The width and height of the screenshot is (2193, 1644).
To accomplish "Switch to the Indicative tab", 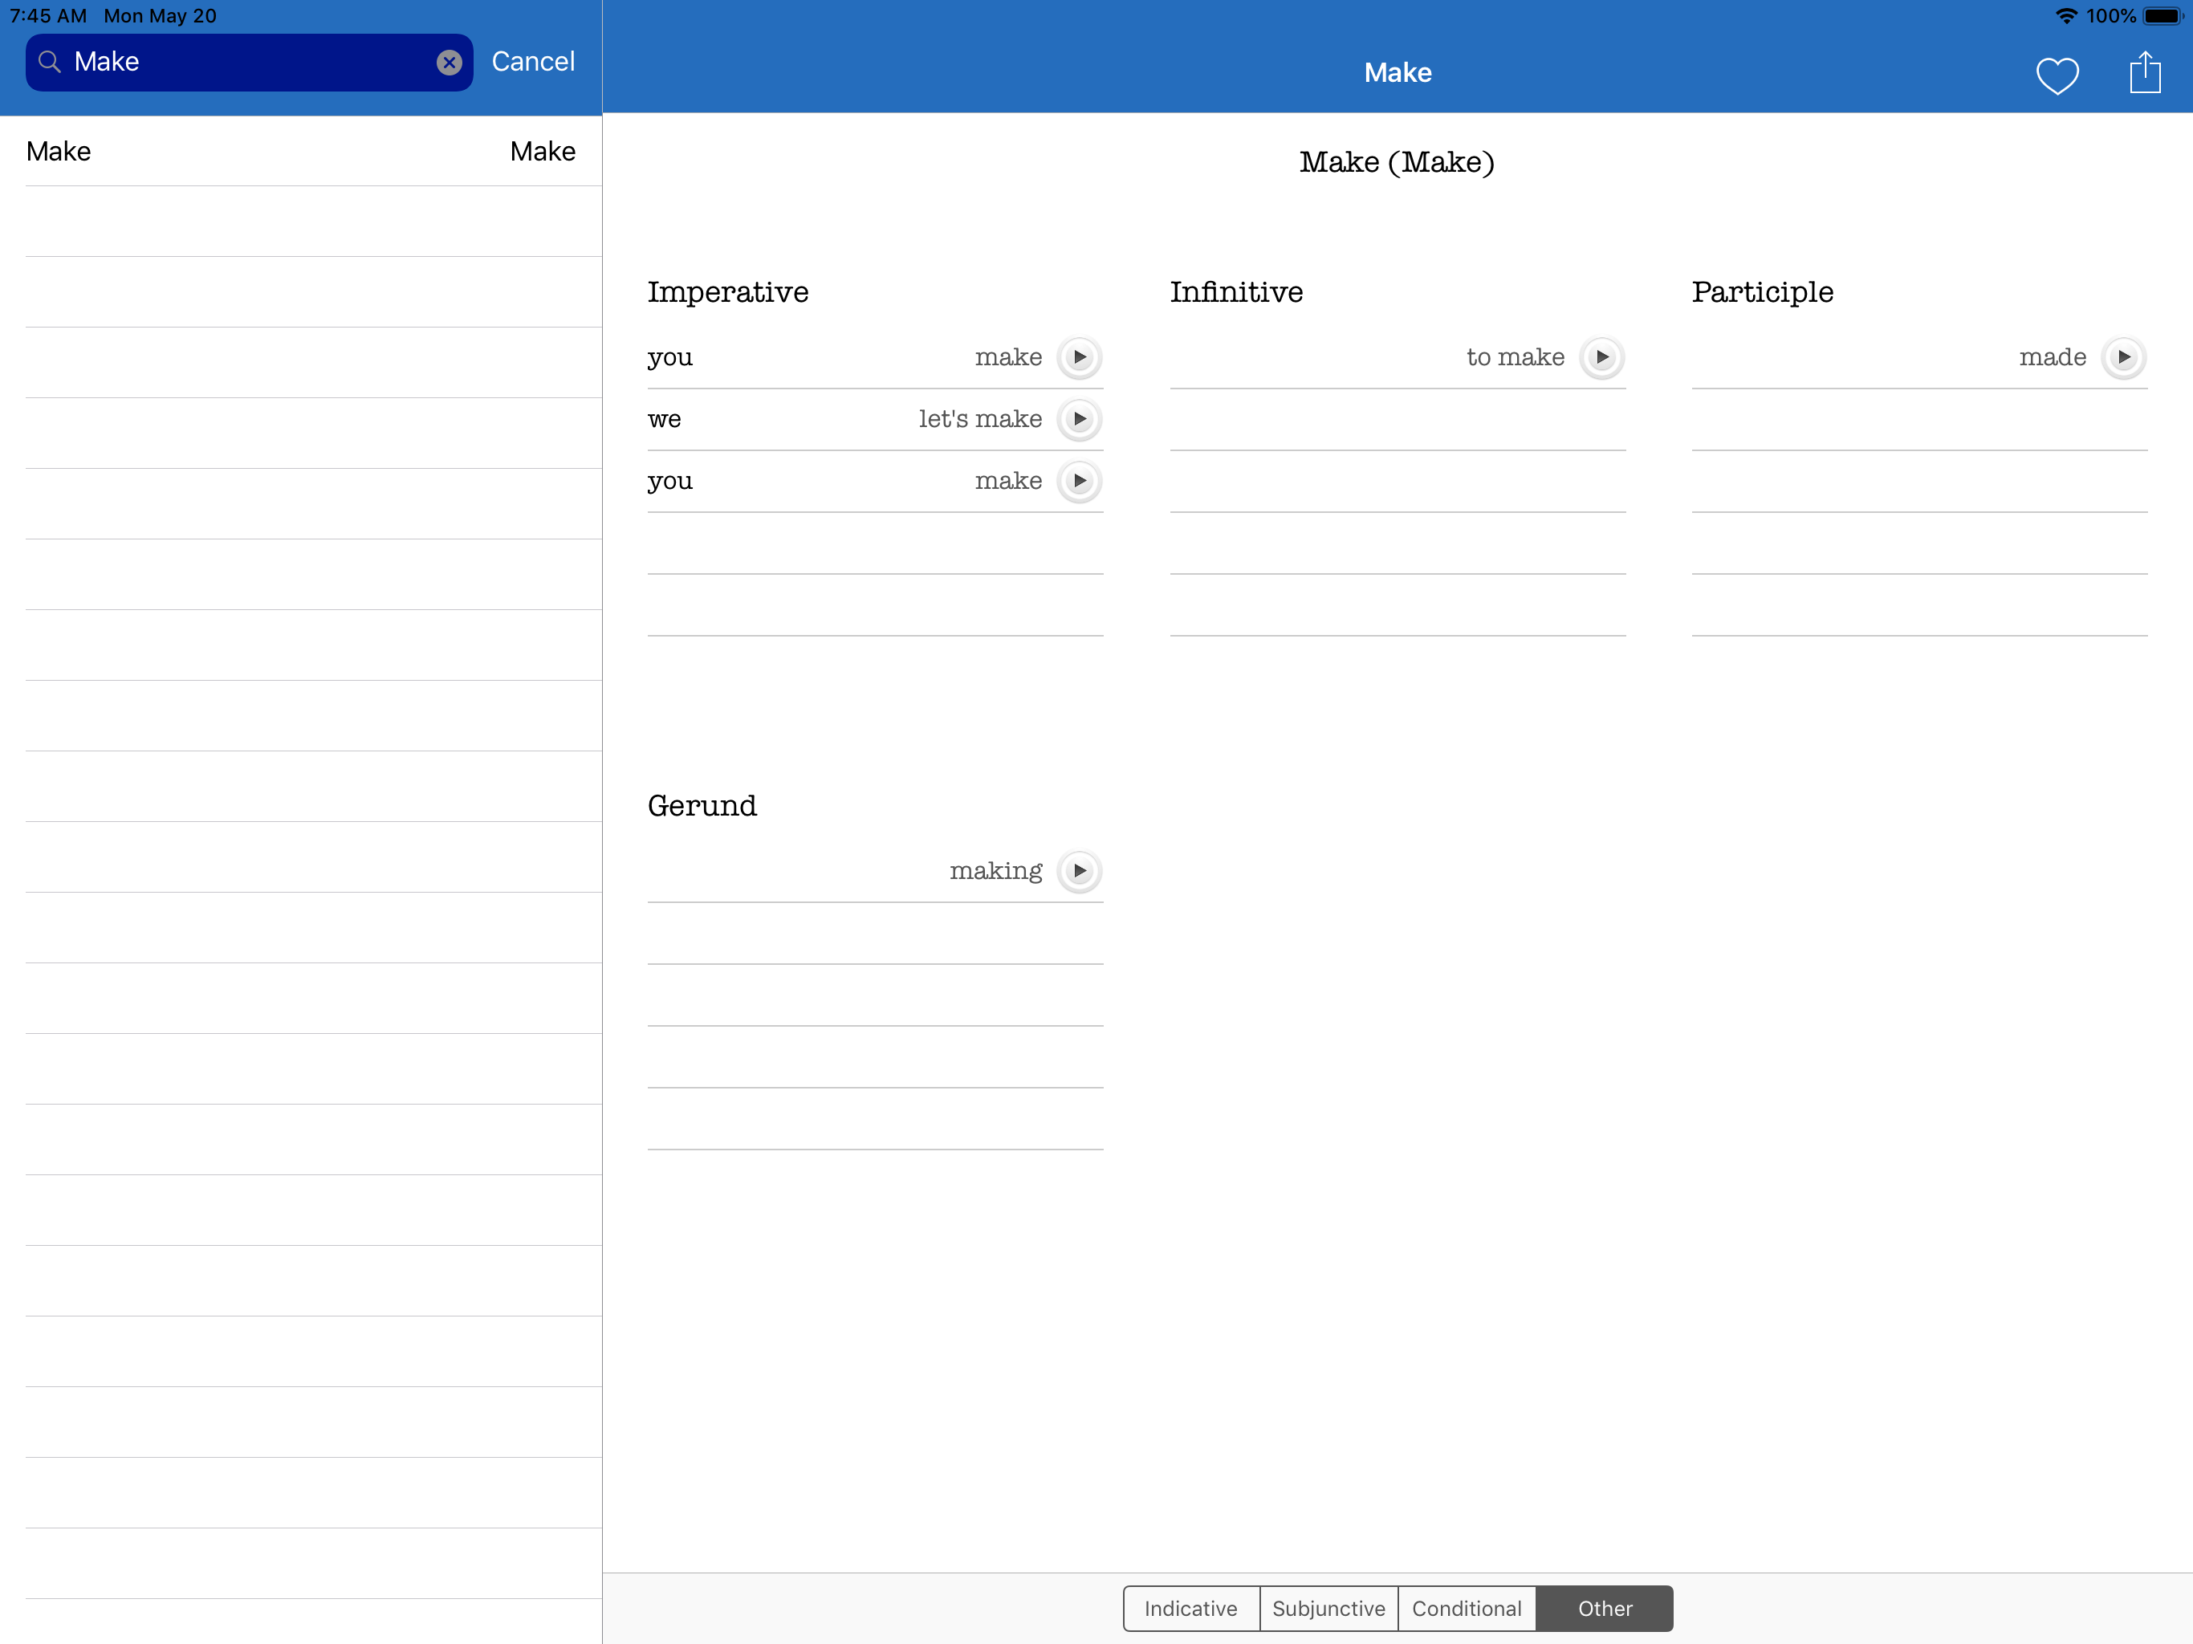I will coord(1190,1609).
